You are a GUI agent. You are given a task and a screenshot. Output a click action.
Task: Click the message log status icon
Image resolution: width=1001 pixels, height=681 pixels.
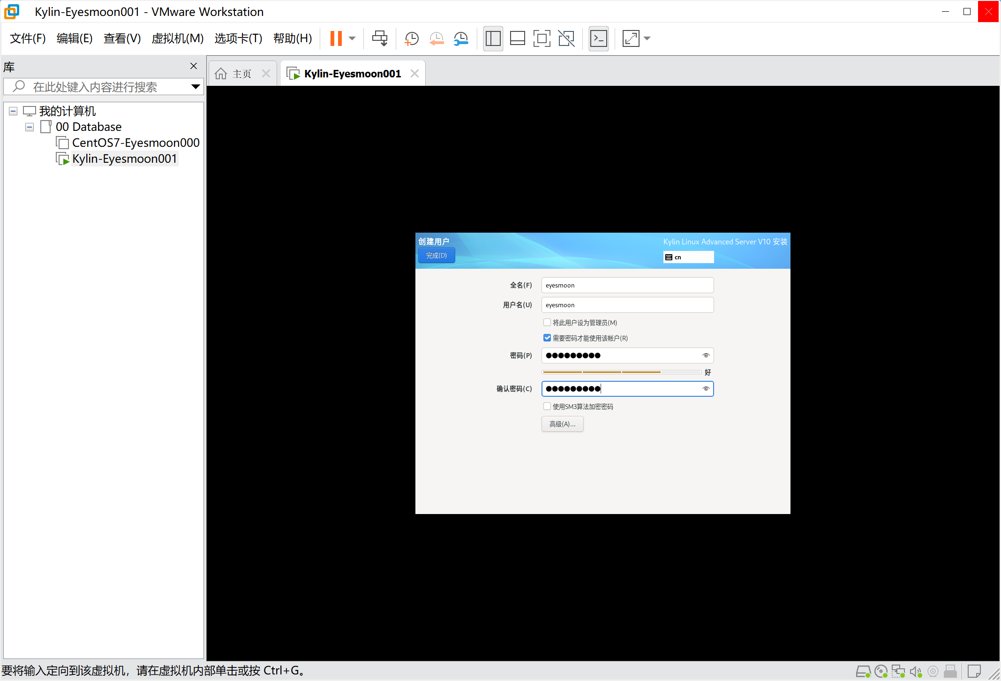pos(974,672)
